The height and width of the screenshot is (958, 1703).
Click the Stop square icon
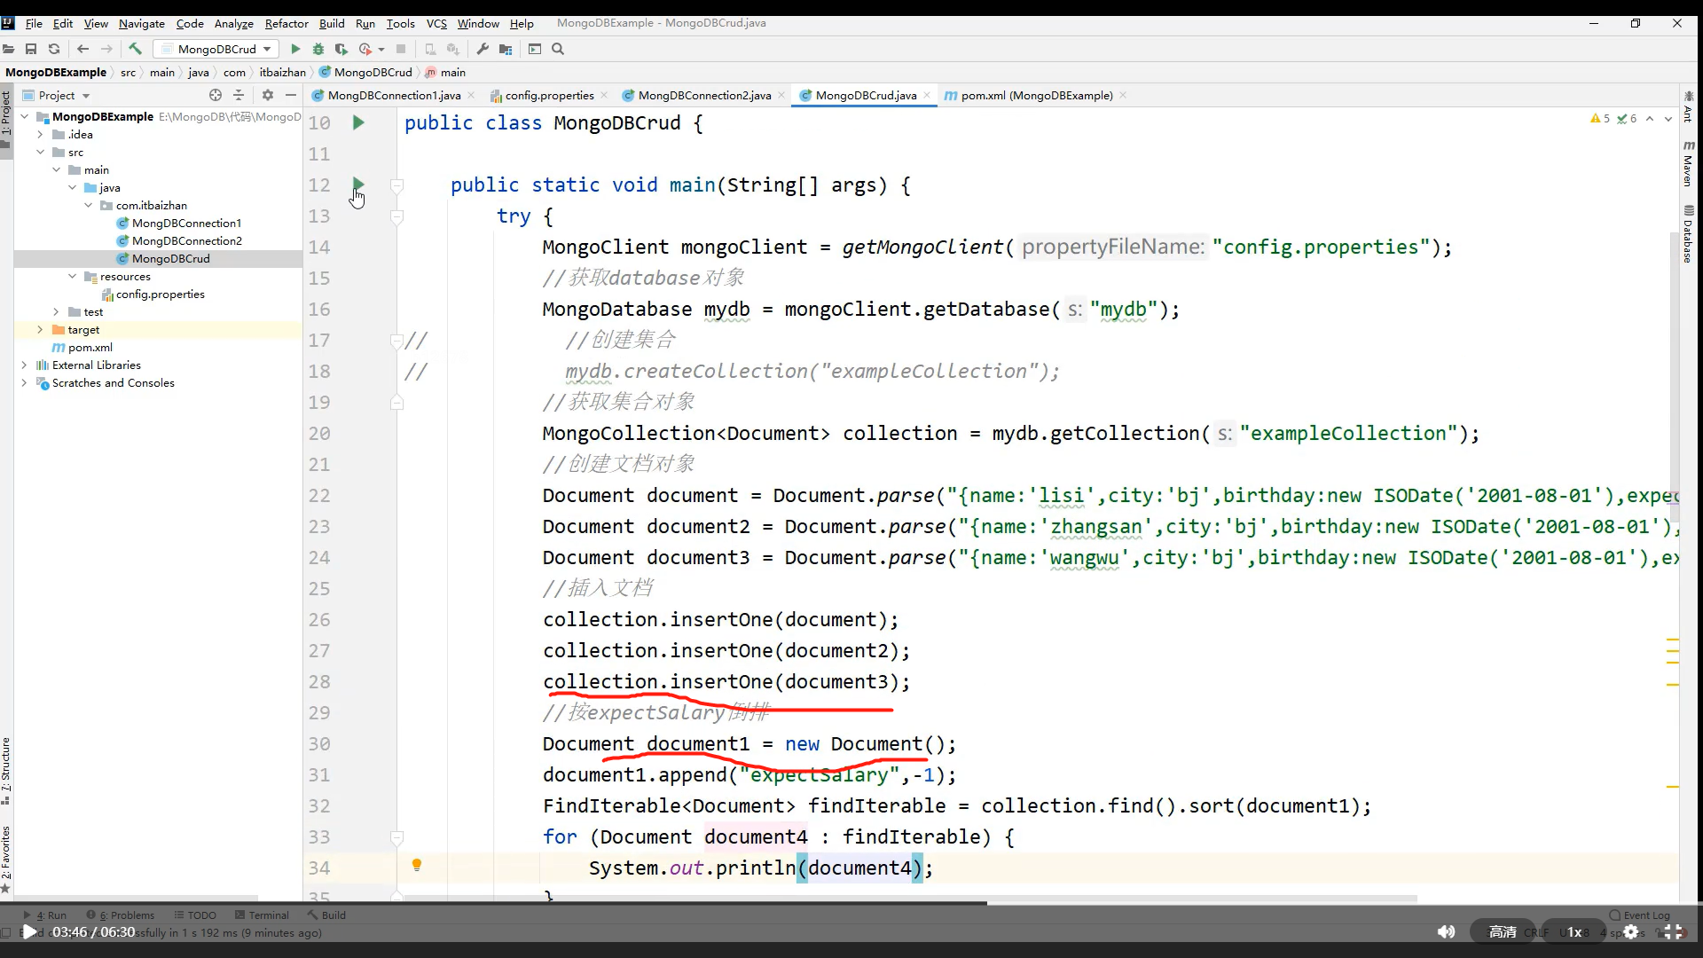[x=401, y=49]
